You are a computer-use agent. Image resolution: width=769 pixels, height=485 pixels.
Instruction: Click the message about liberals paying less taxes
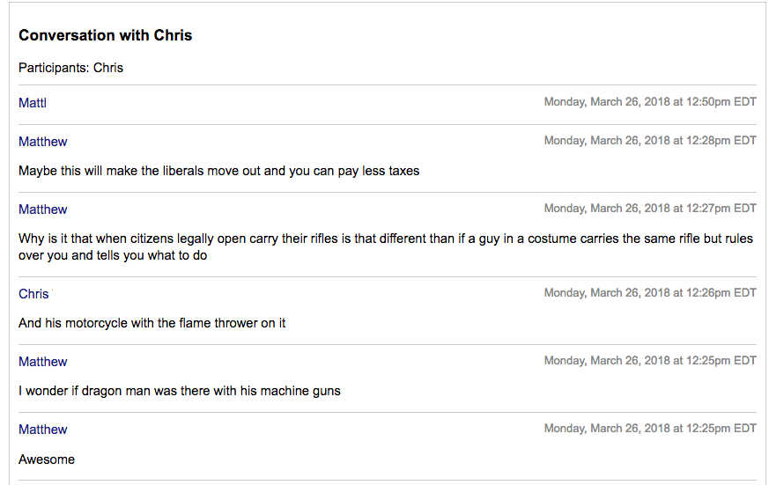(218, 171)
